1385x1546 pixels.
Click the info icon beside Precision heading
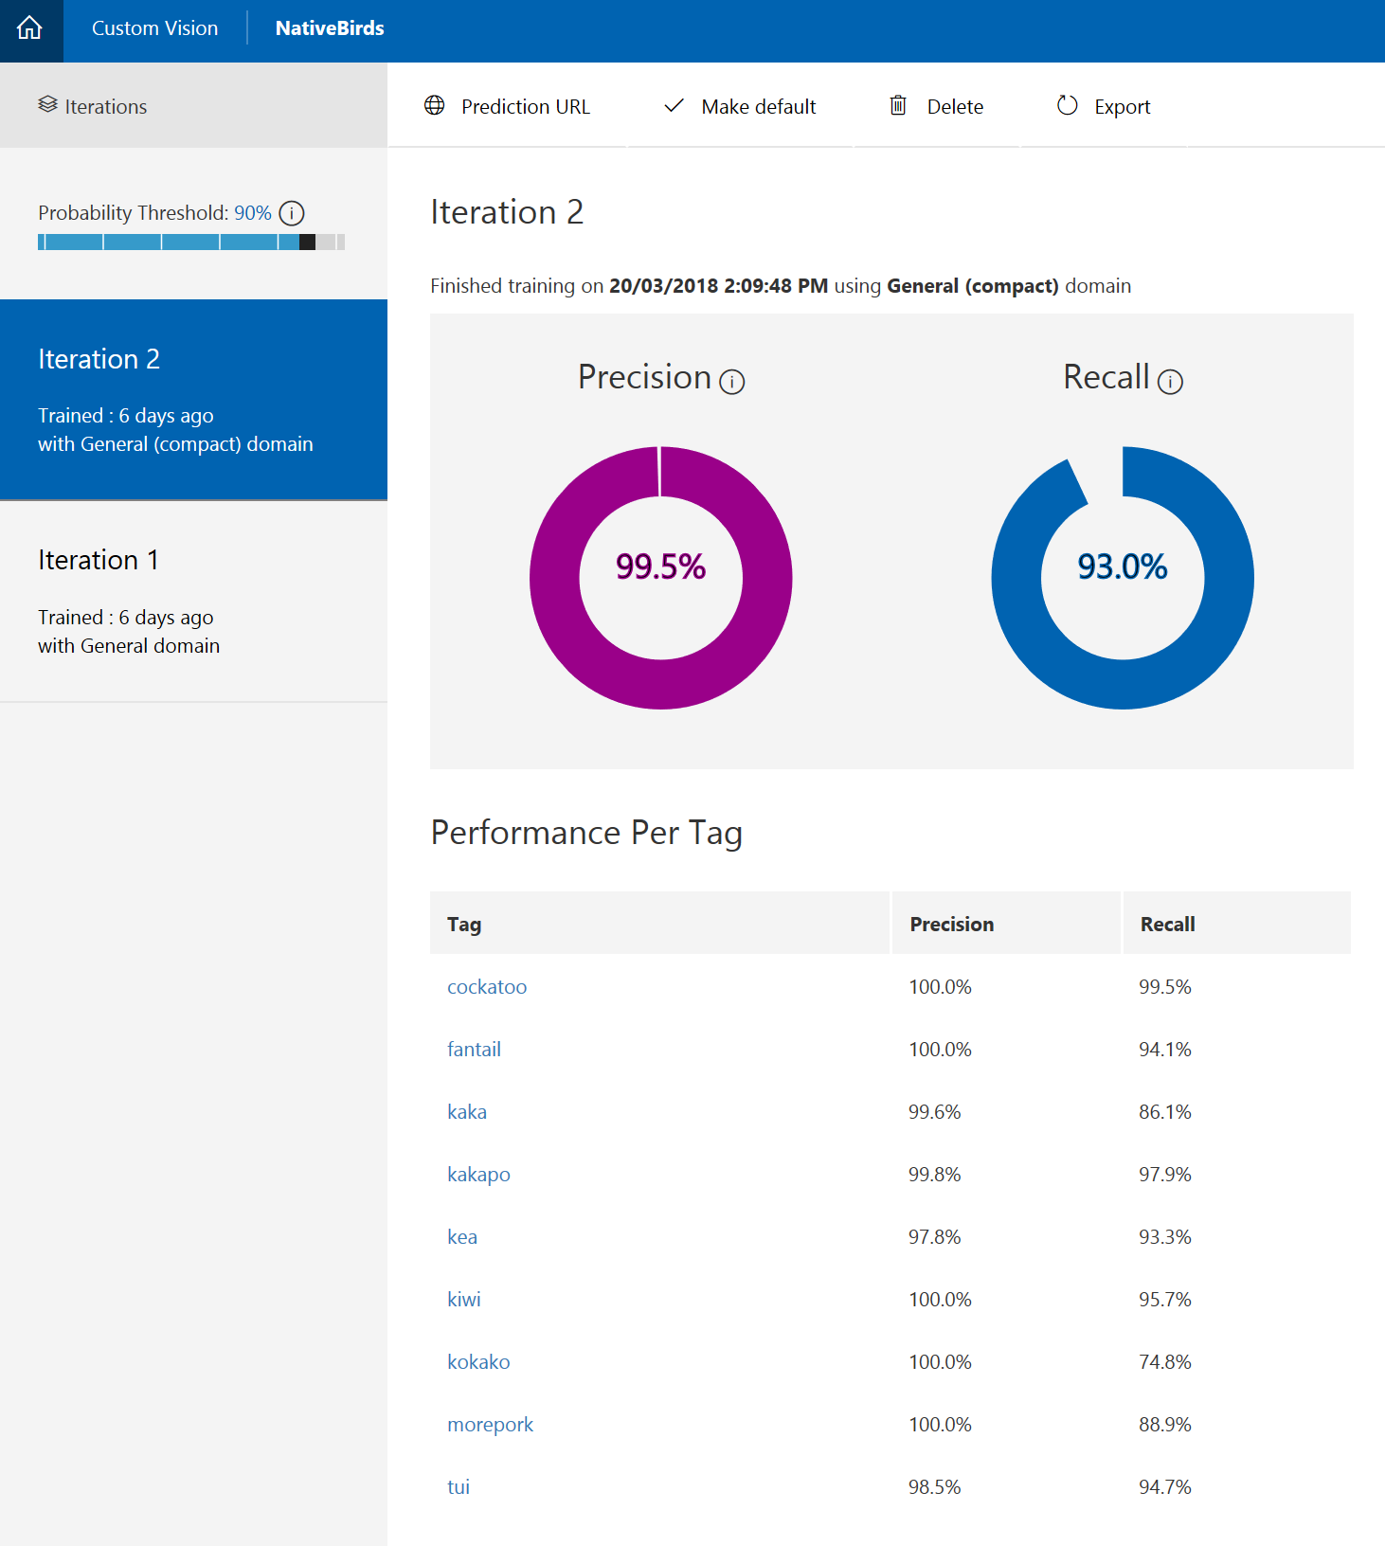coord(732,382)
